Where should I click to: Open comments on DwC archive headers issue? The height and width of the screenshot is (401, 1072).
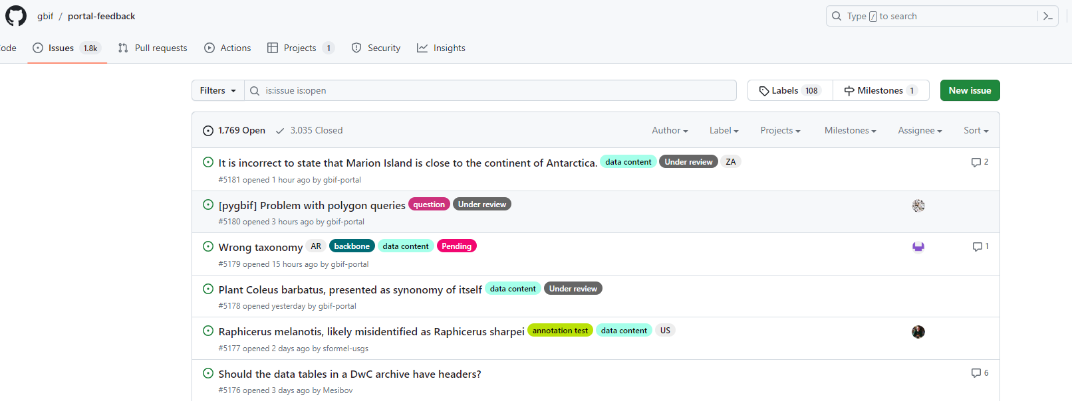tap(980, 373)
